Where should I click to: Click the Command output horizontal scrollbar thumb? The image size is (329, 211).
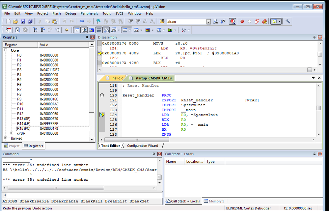(x=56, y=188)
